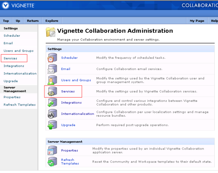Open Help in the navigation bar
The width and height of the screenshot is (218, 173).
pos(214,21)
